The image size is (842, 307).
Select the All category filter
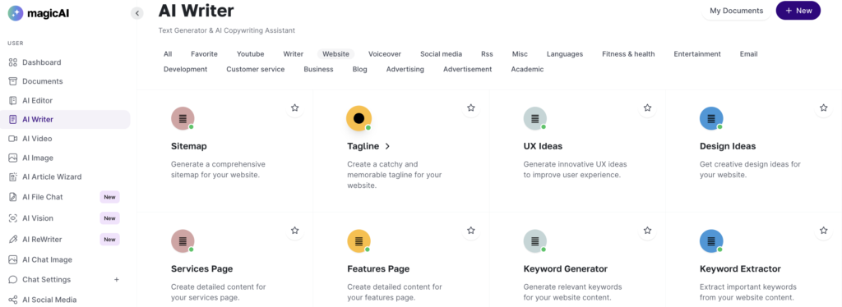pos(168,54)
